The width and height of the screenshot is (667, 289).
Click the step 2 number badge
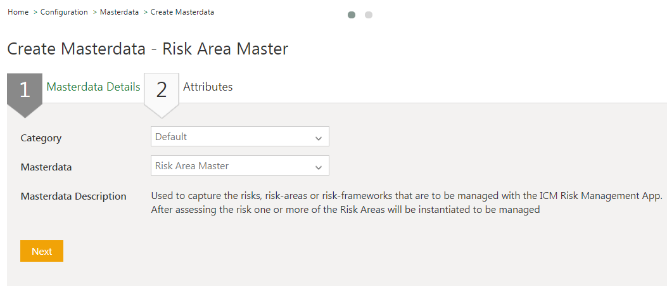(162, 90)
